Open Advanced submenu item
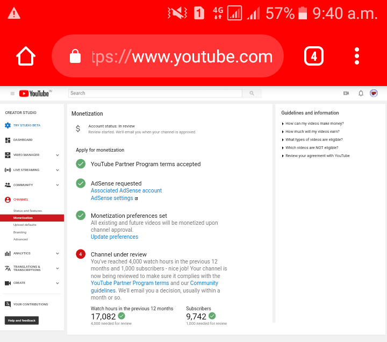 click(x=20, y=239)
